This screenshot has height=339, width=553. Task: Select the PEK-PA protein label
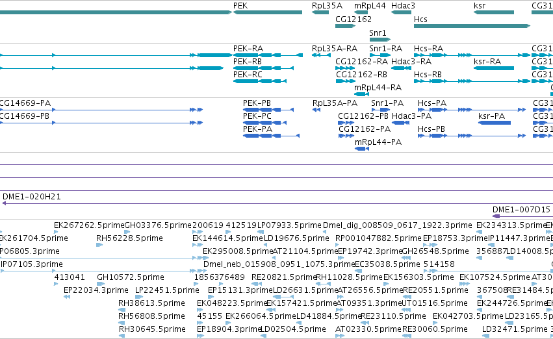257,129
